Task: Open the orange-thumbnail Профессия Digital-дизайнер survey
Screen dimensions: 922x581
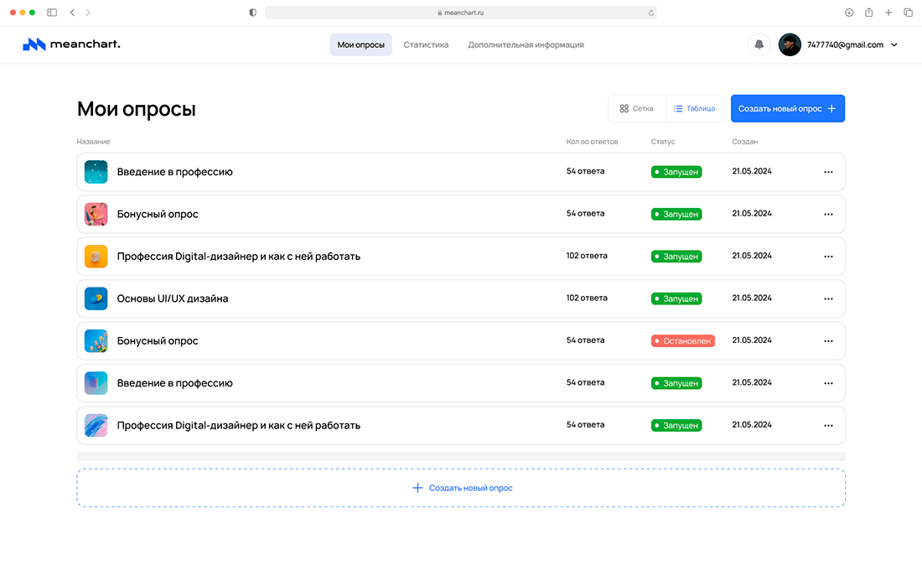Action: (239, 257)
